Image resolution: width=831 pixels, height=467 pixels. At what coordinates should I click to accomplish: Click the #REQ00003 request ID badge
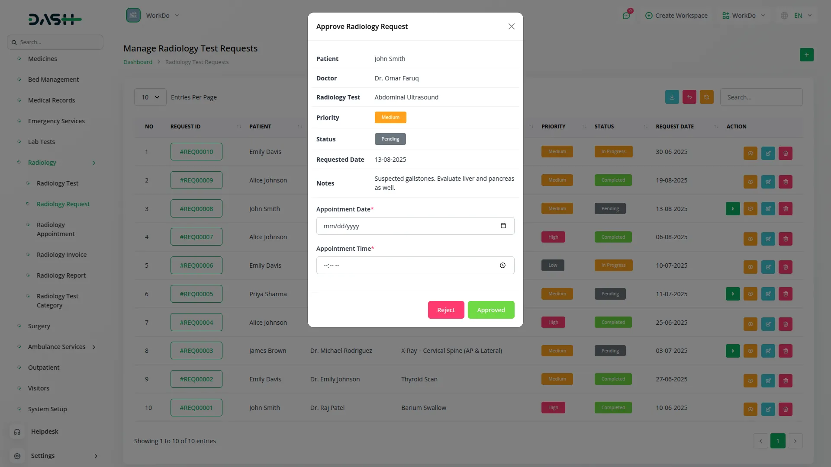pyautogui.click(x=196, y=351)
